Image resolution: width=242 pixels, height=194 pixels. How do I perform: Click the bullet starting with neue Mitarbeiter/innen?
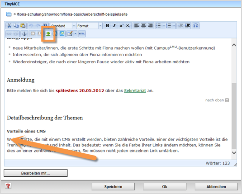click(x=114, y=47)
